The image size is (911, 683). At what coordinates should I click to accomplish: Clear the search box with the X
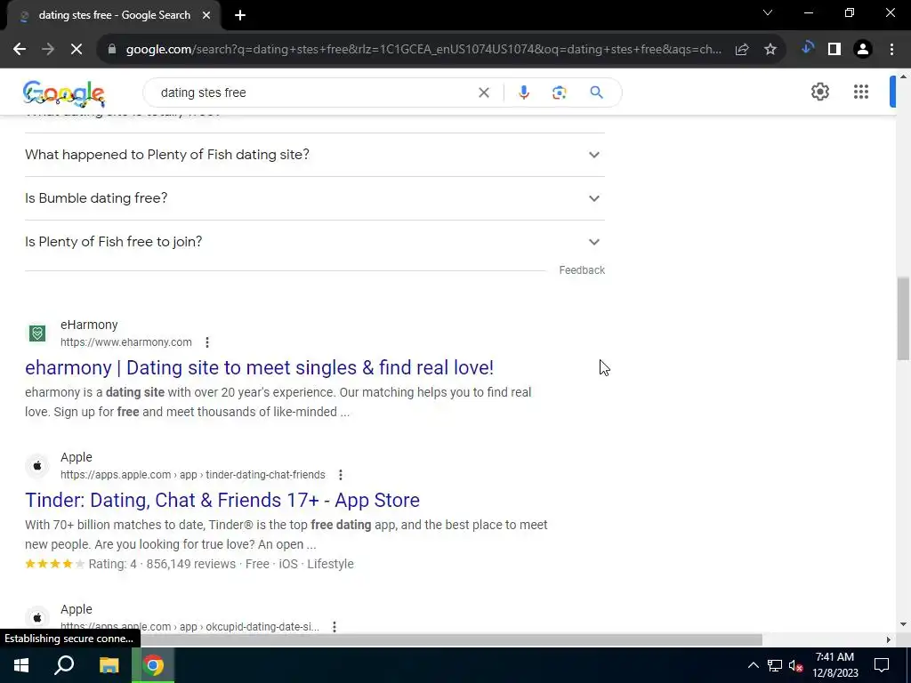(483, 92)
